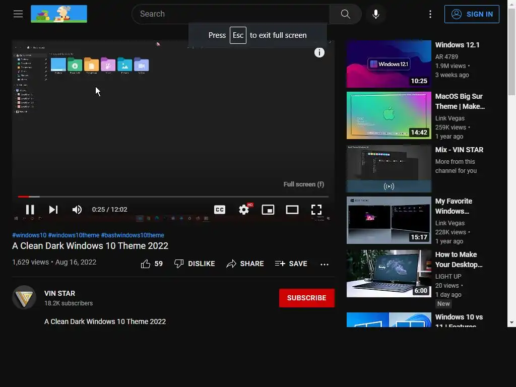Viewport: 516px width, 387px height.
Task: Click the 0:25 / 12:02 time display
Action: click(x=109, y=209)
